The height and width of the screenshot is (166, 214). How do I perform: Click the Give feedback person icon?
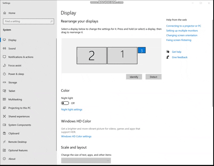click(168, 57)
